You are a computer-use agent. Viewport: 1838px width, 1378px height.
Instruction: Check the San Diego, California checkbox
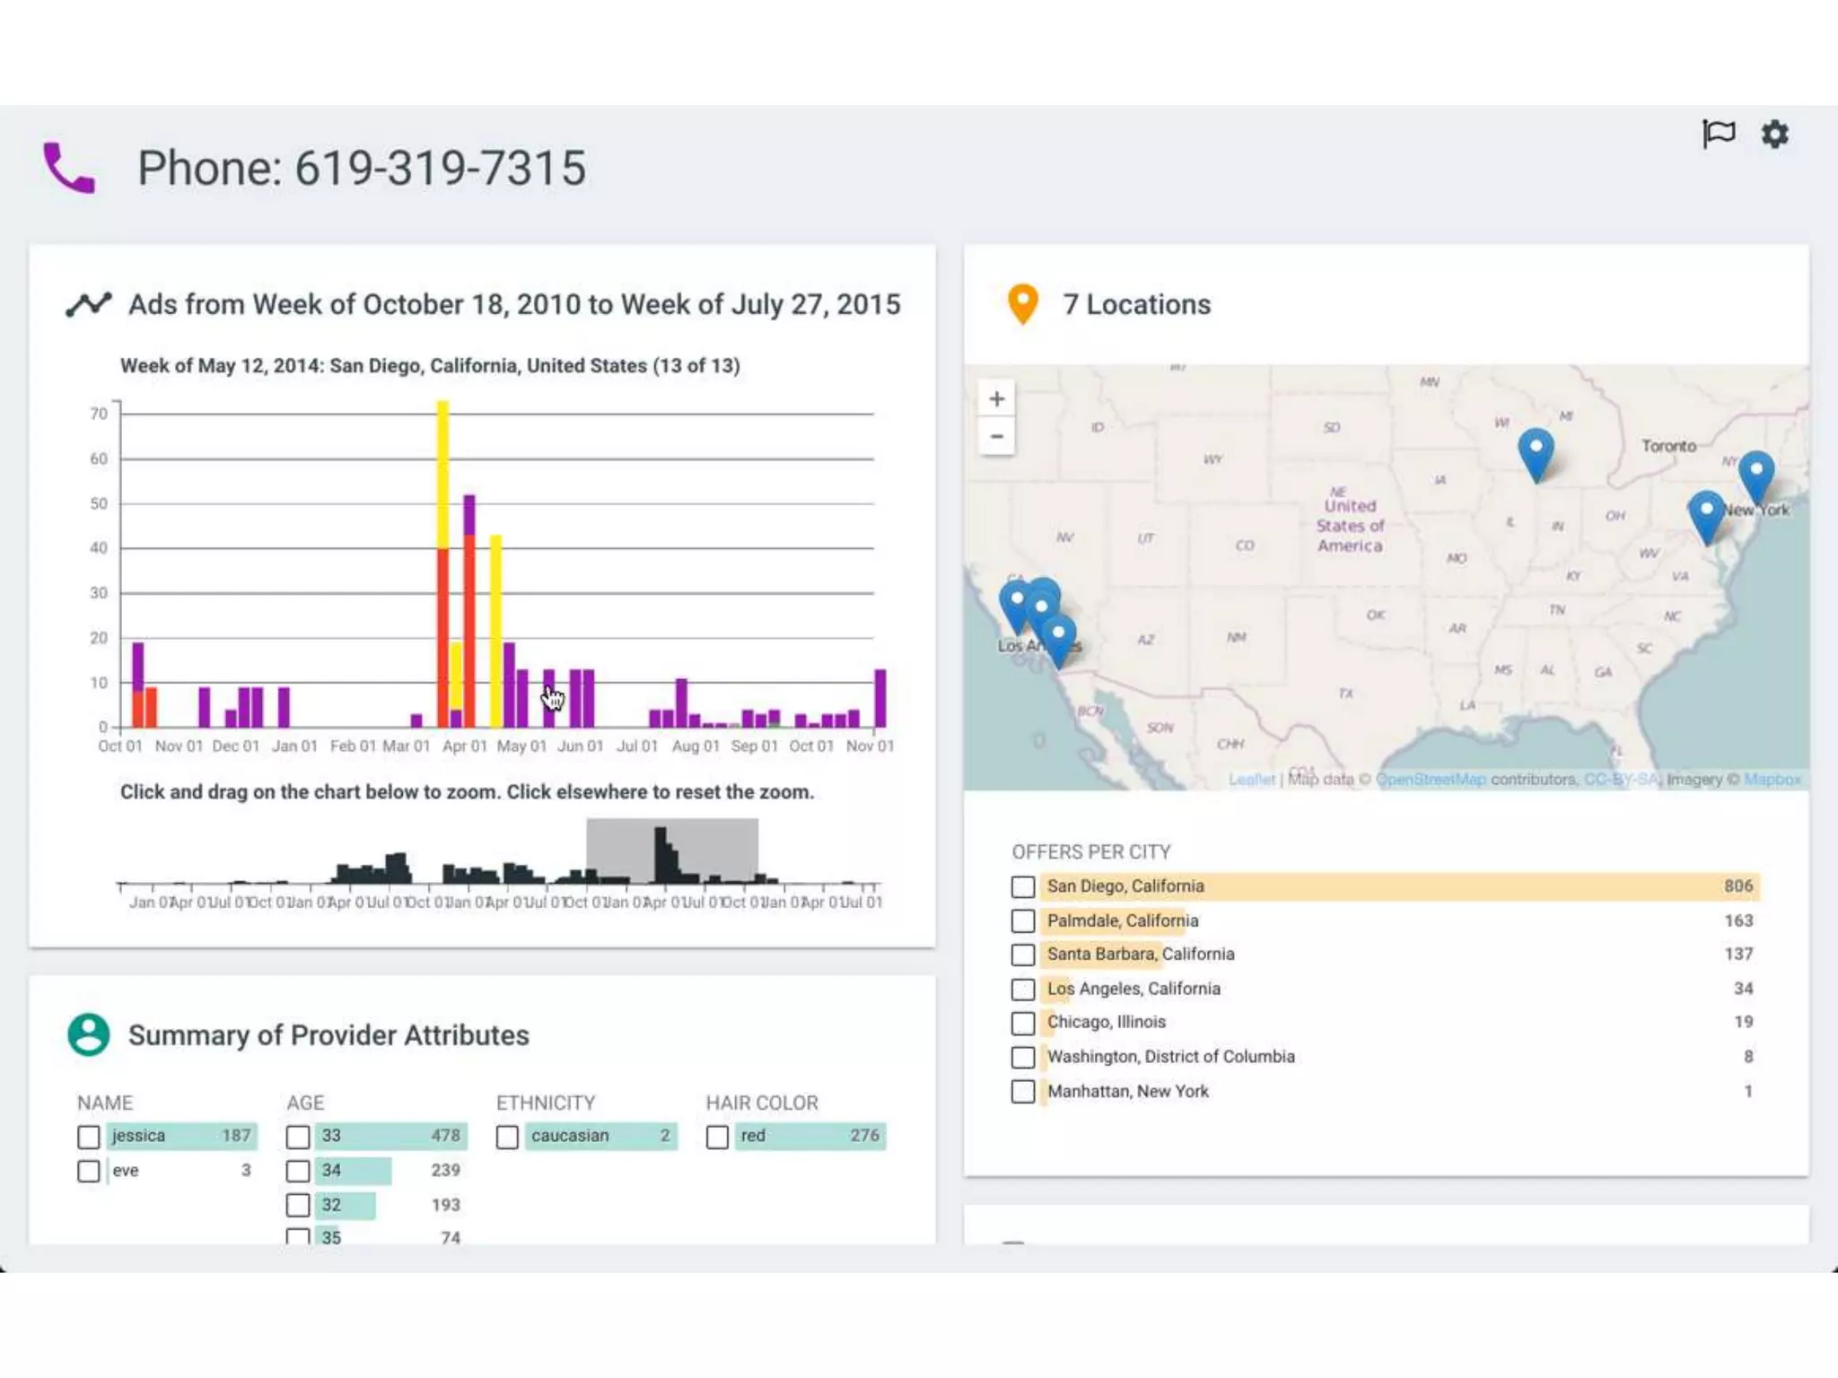[x=1022, y=886]
